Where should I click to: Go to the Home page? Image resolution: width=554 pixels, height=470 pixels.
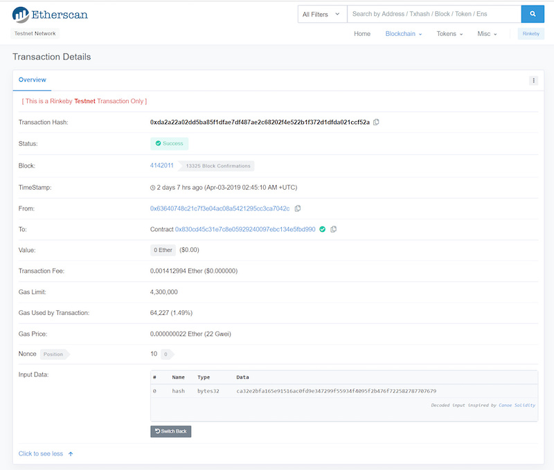[362, 34]
